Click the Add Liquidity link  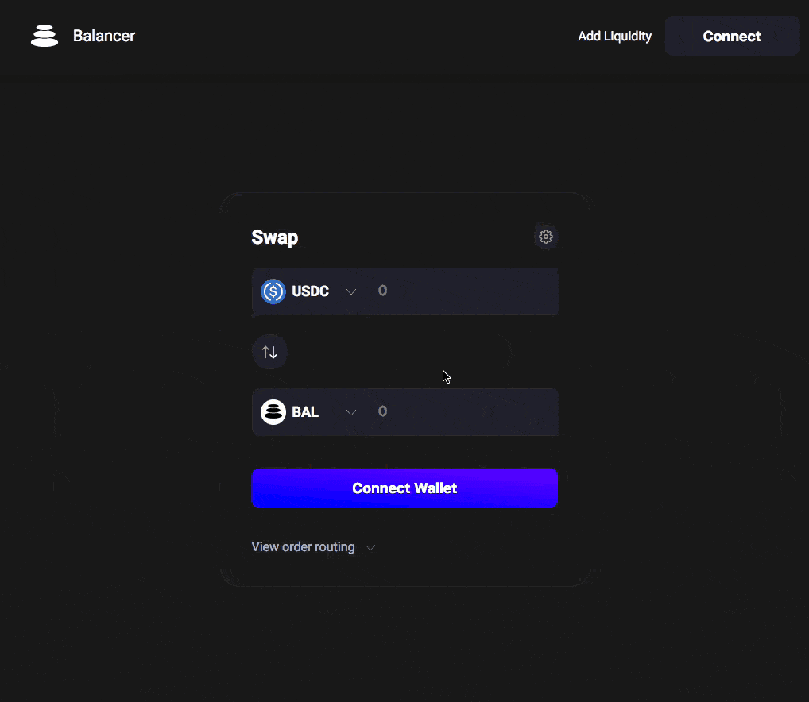(614, 36)
